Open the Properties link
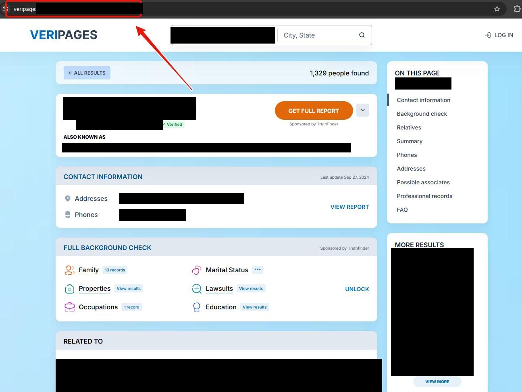Image resolution: width=522 pixels, height=392 pixels. tap(95, 289)
